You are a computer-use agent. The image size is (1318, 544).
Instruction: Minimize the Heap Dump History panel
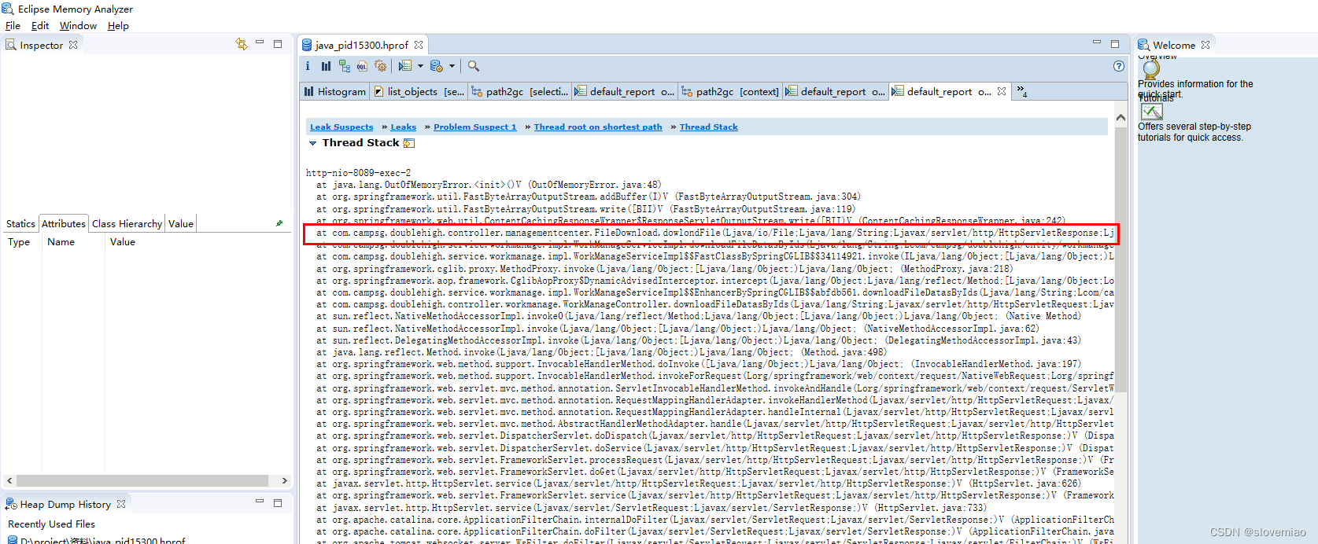[x=260, y=501]
